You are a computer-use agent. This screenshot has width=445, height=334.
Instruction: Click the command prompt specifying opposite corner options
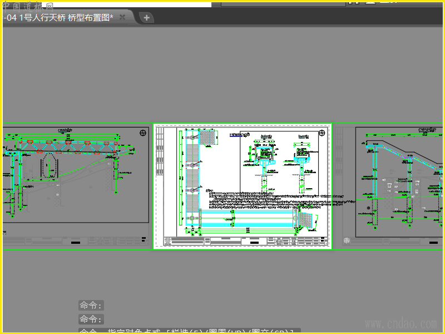[190, 331]
